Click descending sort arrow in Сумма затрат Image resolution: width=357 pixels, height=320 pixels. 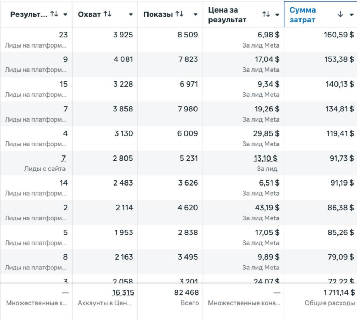click(341, 14)
